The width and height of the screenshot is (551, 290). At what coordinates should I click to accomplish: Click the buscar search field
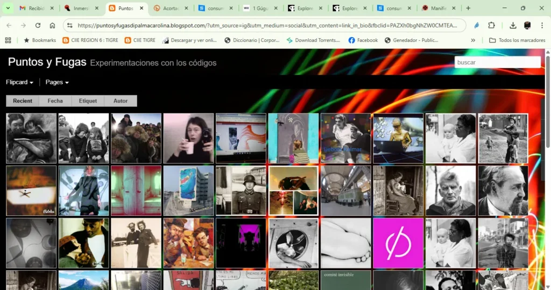click(x=497, y=62)
